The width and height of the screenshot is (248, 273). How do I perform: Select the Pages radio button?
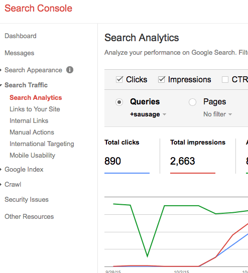[x=192, y=102]
